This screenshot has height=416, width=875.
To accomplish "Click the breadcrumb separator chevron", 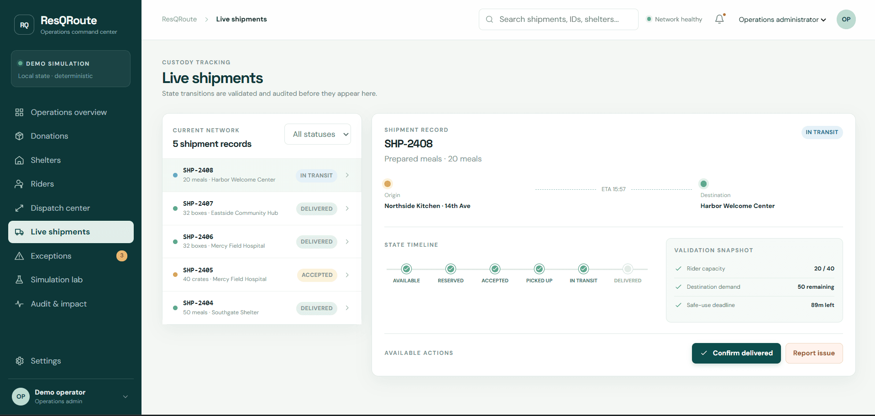I will (x=206, y=19).
